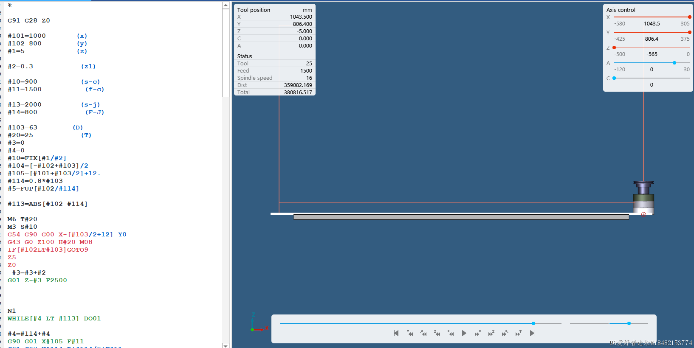
Task: Step forward to next rapid move
Action: pyautogui.click(x=505, y=333)
